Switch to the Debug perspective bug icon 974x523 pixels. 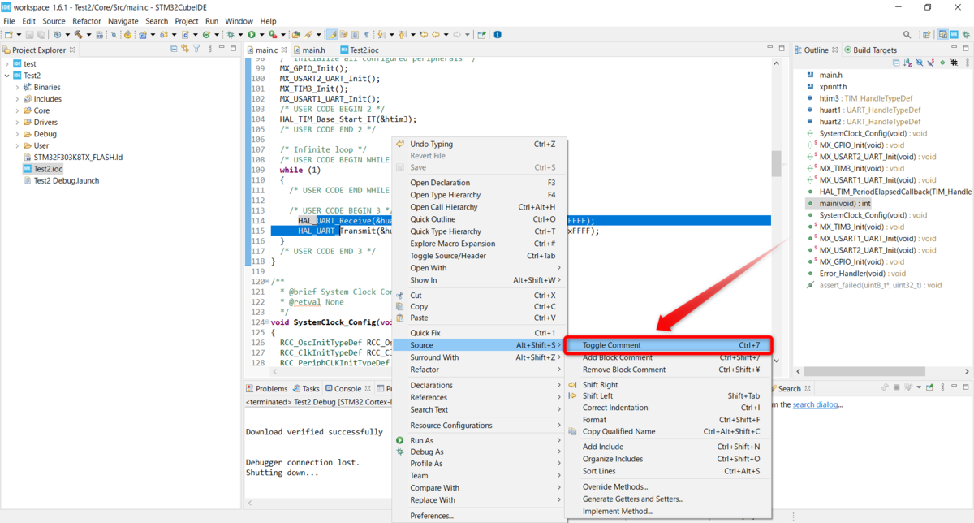click(x=968, y=35)
